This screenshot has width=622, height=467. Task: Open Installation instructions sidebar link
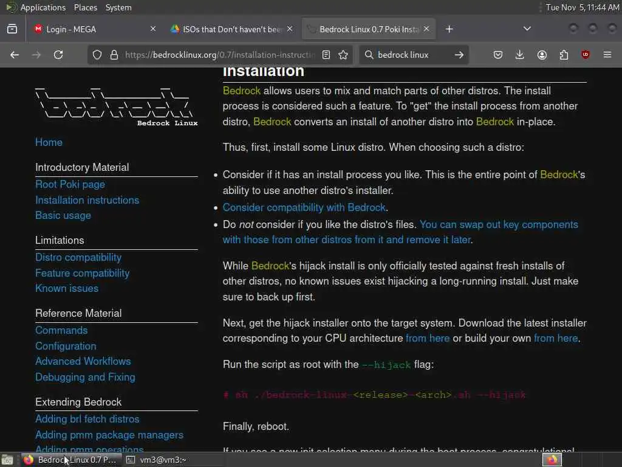click(x=87, y=200)
